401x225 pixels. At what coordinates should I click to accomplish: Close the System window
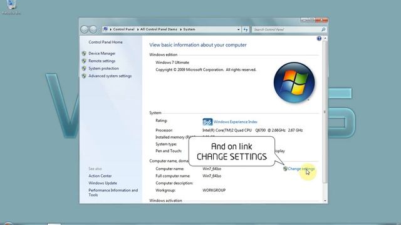point(321,19)
